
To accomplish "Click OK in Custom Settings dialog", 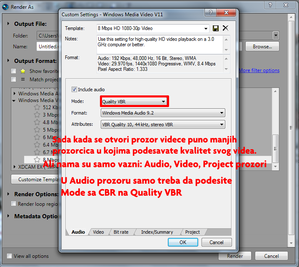I will pyautogui.click(x=183, y=242).
